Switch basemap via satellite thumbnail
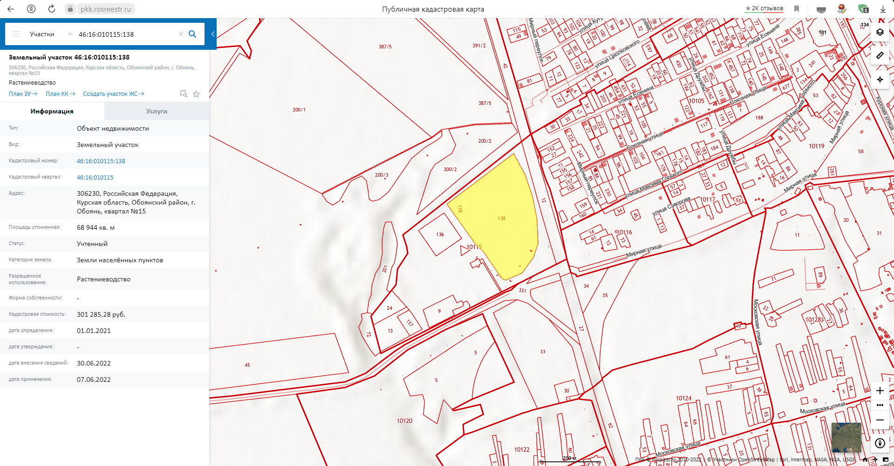The height and width of the screenshot is (466, 894). [x=846, y=437]
